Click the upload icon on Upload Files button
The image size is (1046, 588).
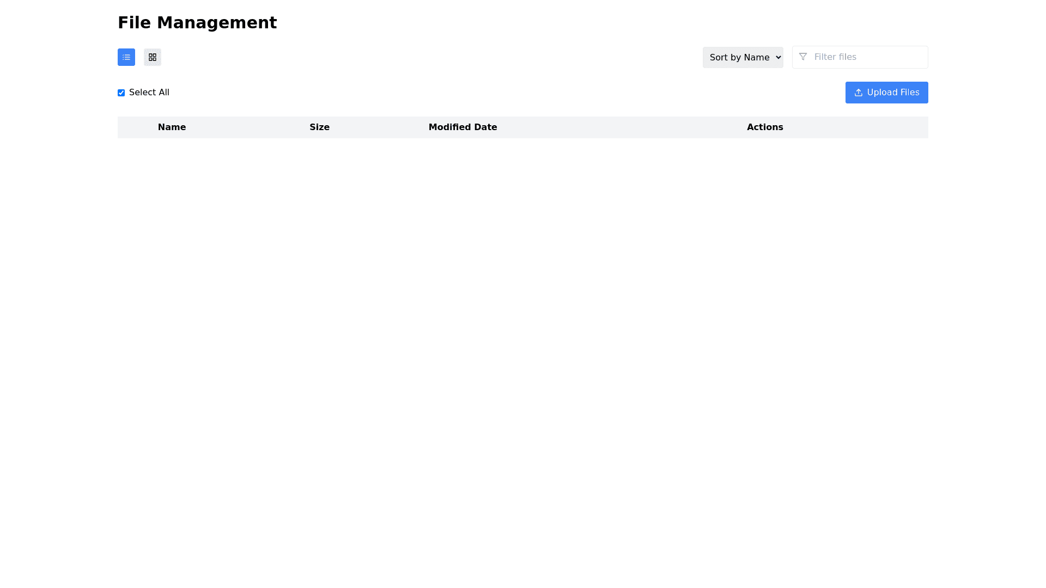pos(859,93)
